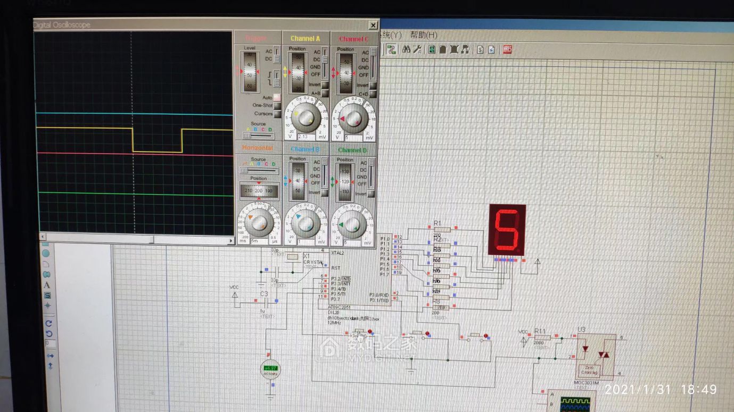Click the Trigger Source channel slider
The image size is (734, 412).
[258, 135]
